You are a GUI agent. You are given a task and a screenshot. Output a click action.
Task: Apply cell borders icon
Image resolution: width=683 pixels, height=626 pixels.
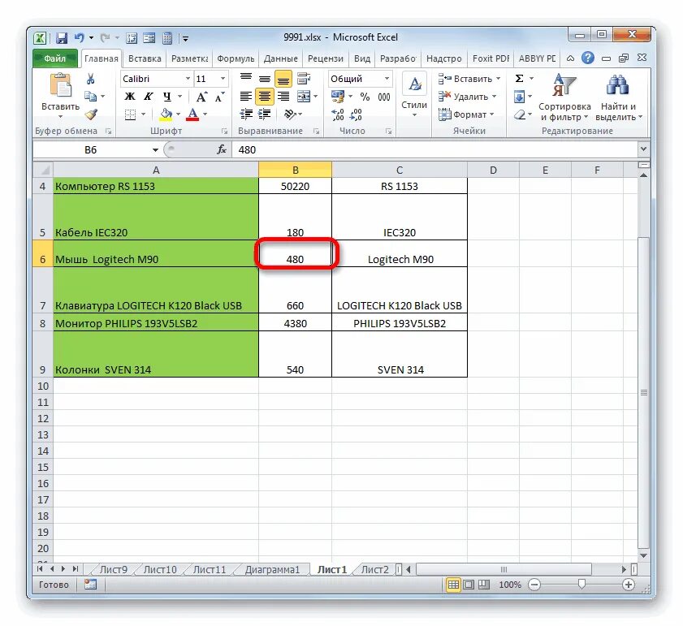[x=130, y=114]
